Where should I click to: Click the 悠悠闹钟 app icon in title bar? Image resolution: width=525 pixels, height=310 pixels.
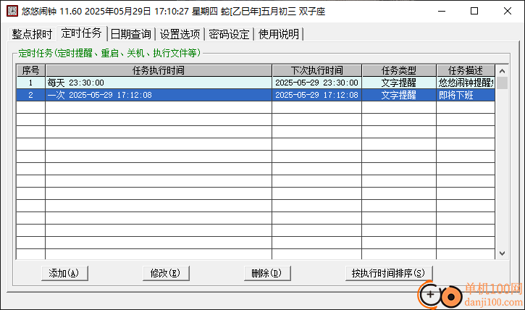pos(12,11)
